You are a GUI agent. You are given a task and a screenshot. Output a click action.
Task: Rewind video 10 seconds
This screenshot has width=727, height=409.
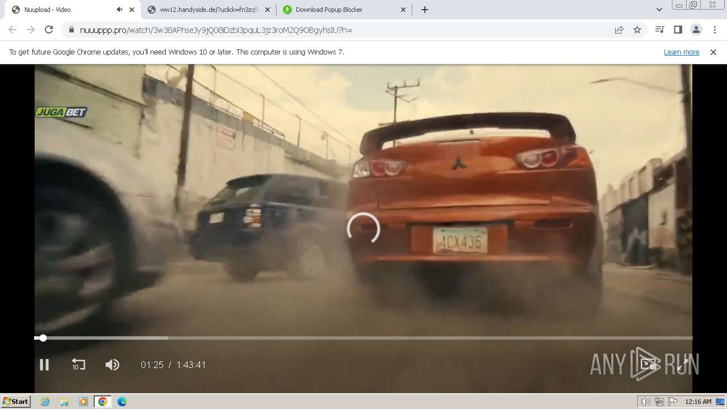point(78,365)
